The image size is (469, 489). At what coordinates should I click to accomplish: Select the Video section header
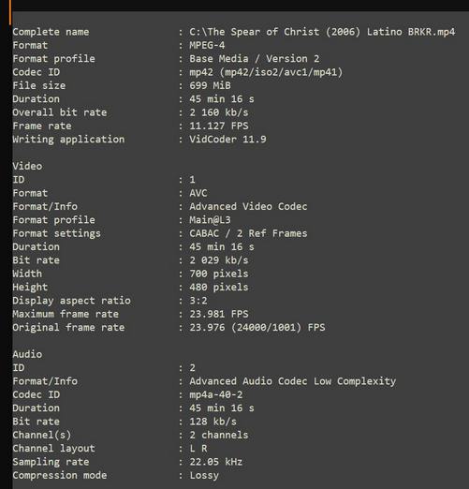tap(27, 166)
